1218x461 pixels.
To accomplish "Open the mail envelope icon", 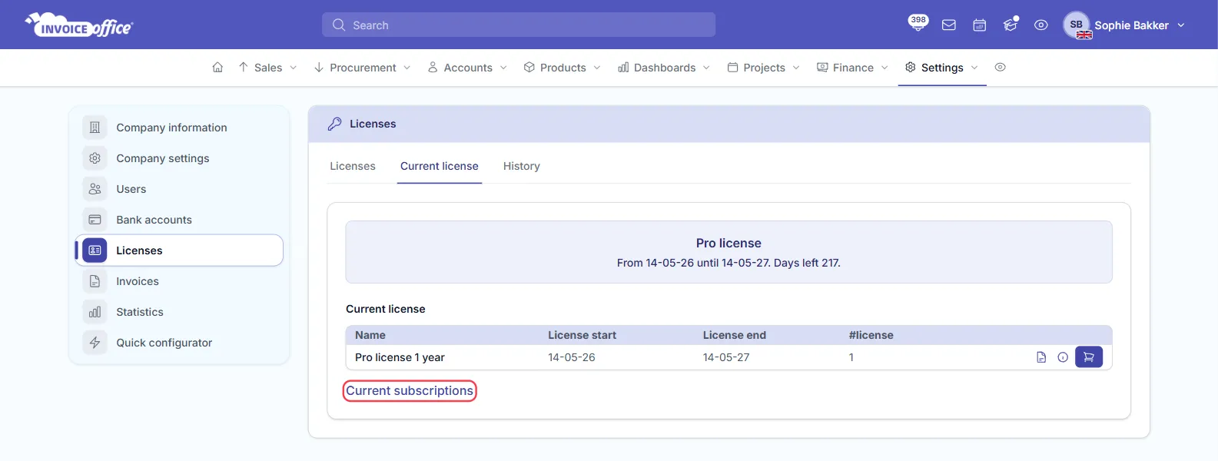I will coord(949,25).
